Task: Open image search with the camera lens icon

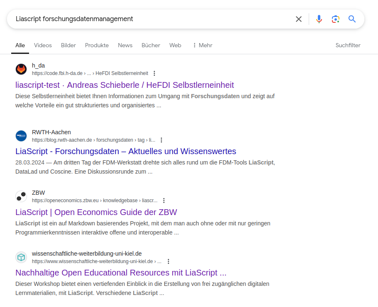Action: tap(336, 19)
